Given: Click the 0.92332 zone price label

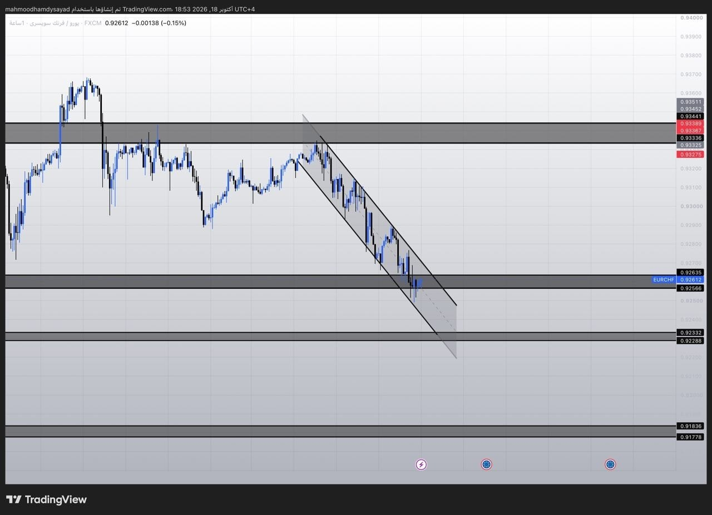Looking at the screenshot, I should (690, 333).
